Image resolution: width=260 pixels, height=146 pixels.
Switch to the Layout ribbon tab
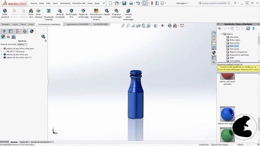coord(15,24)
